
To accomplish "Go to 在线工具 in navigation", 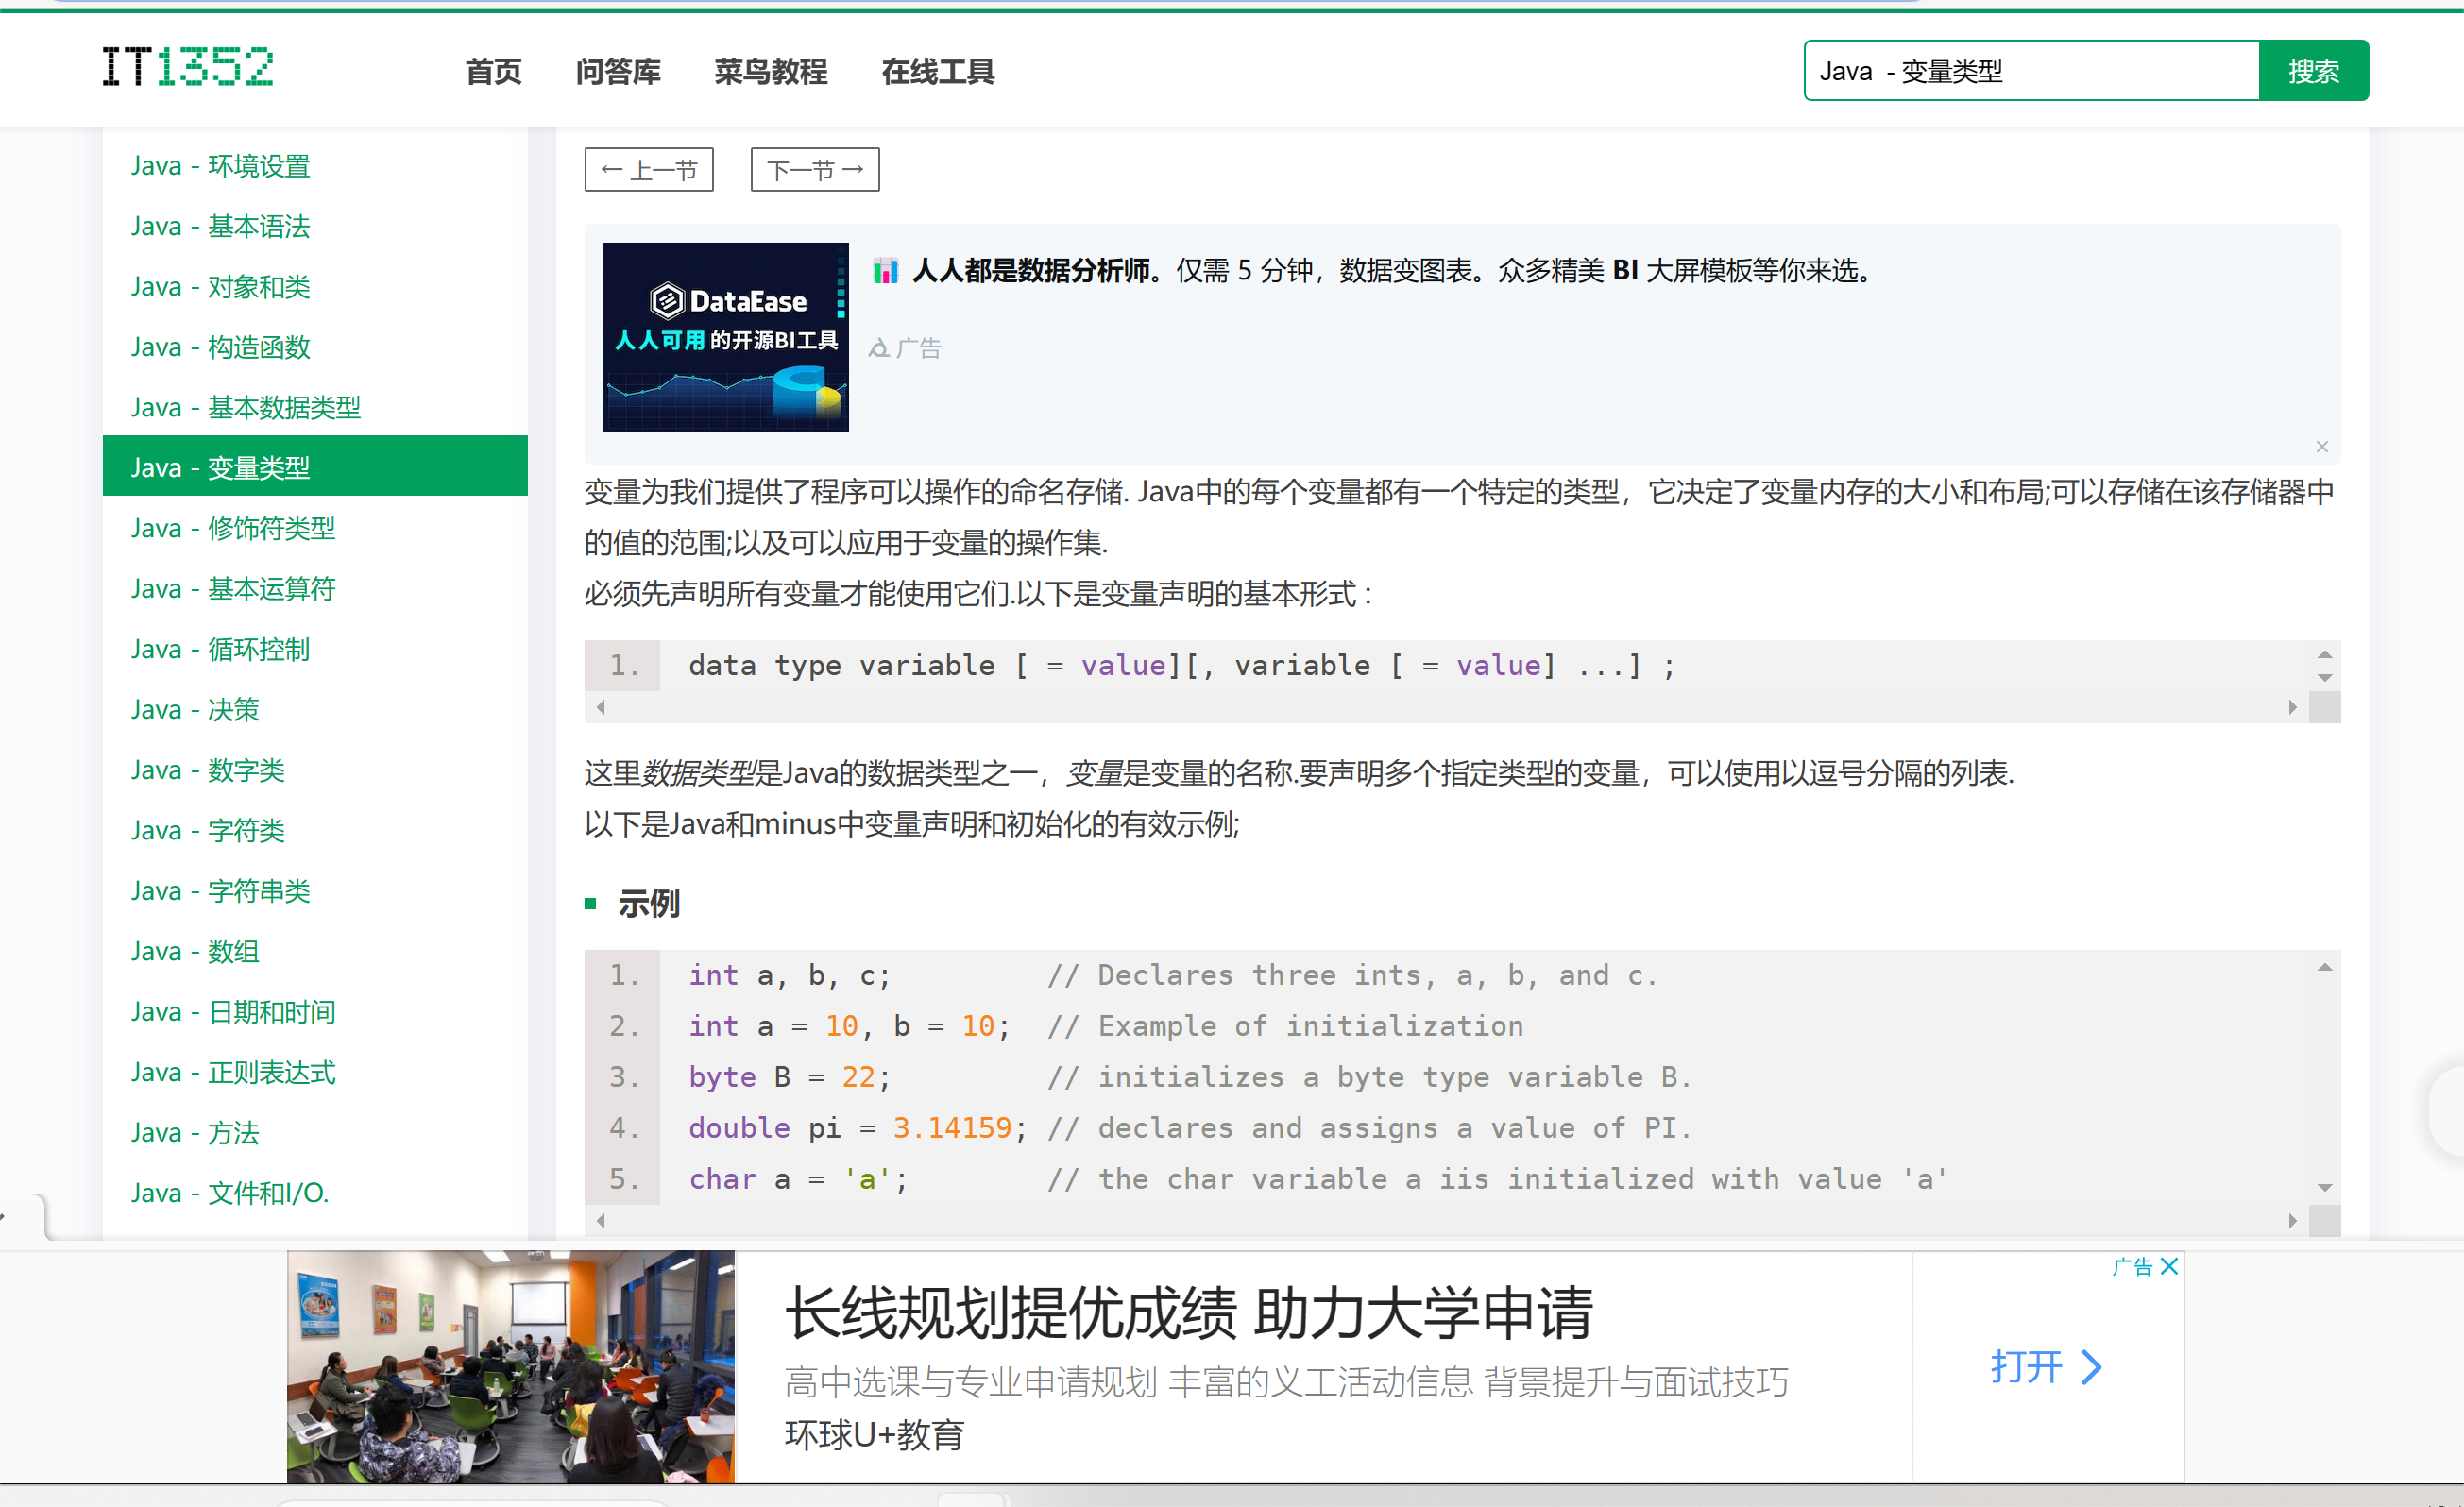I will tap(937, 72).
